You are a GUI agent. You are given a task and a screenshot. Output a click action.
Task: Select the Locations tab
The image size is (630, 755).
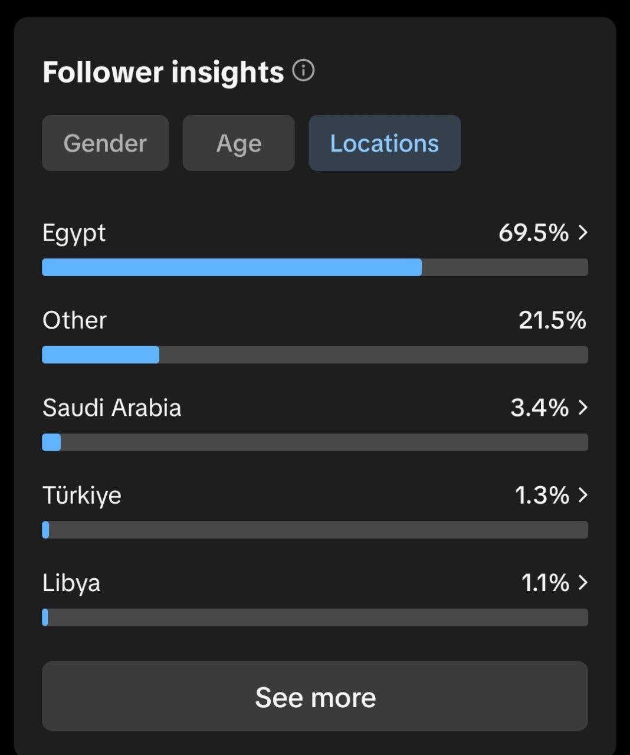[384, 143]
